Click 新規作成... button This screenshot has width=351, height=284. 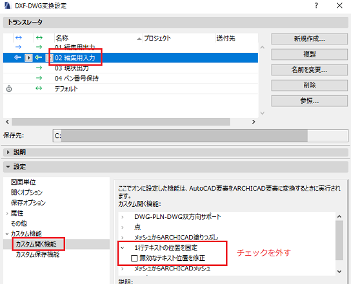coord(309,39)
